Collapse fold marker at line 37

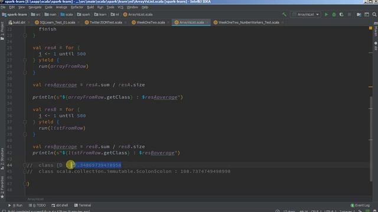[x=25, y=122]
